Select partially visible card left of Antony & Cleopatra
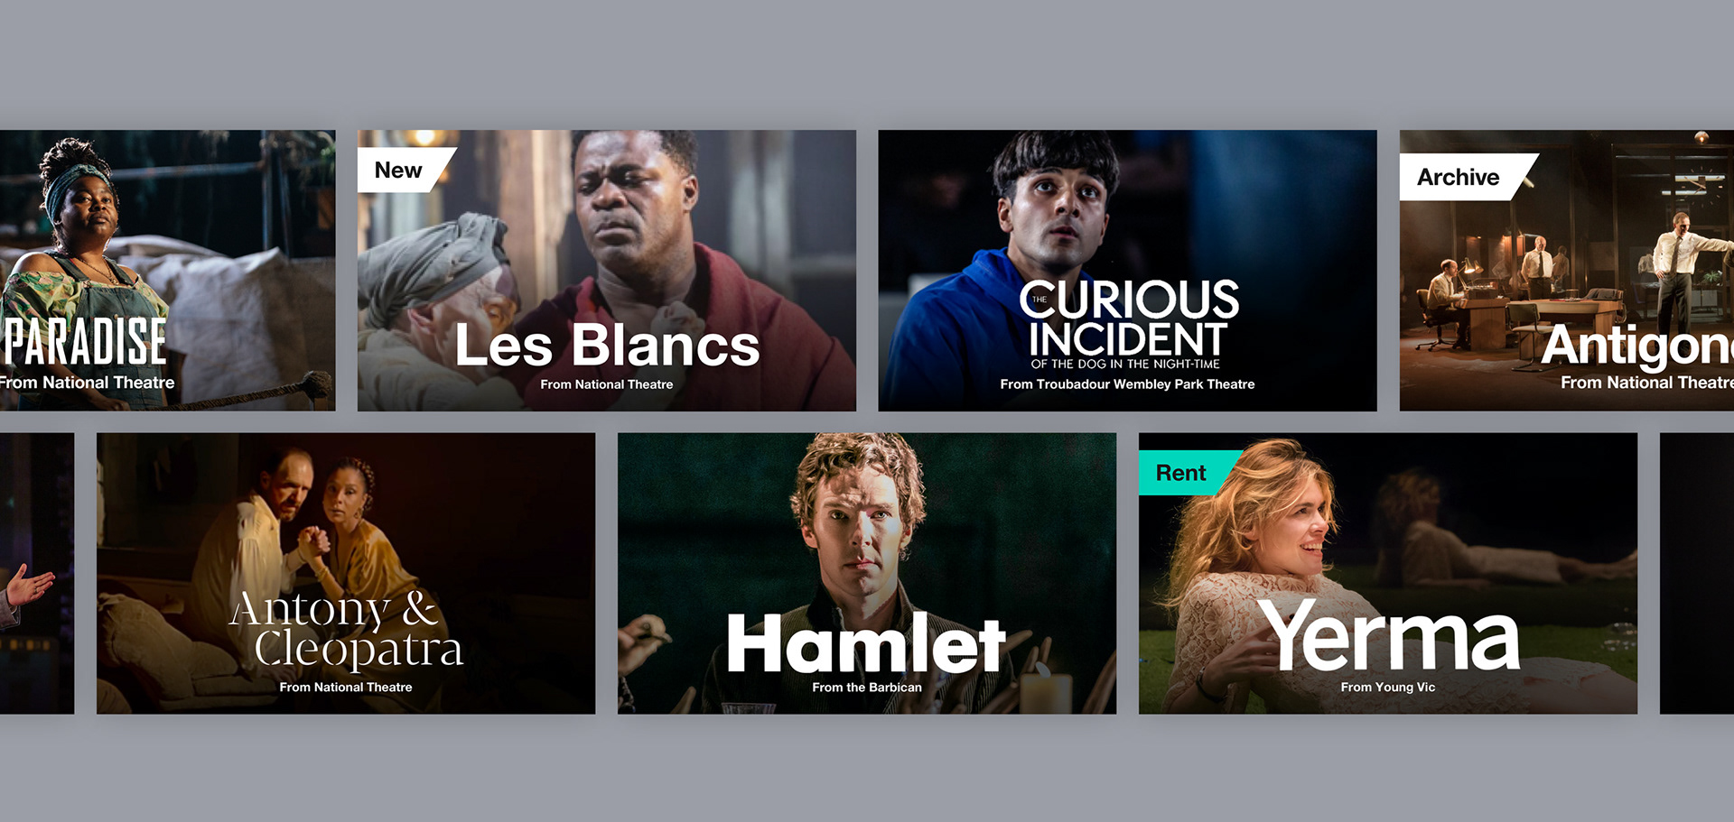The height and width of the screenshot is (822, 1734). [37, 573]
